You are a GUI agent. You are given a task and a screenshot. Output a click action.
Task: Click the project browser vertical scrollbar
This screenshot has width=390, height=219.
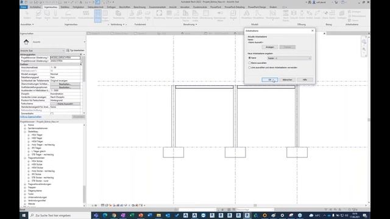coord(84,194)
